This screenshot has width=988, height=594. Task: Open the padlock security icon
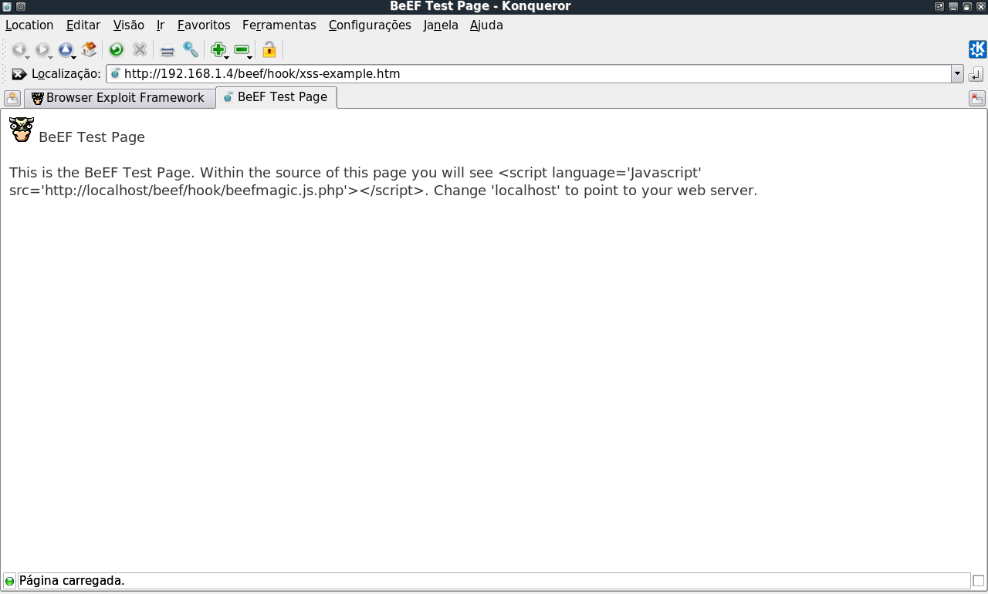click(269, 50)
